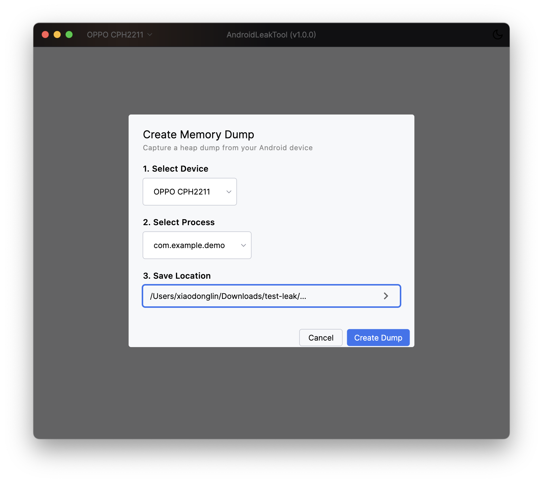
Task: Click the arrow icon inside the save path field
Action: click(x=386, y=296)
